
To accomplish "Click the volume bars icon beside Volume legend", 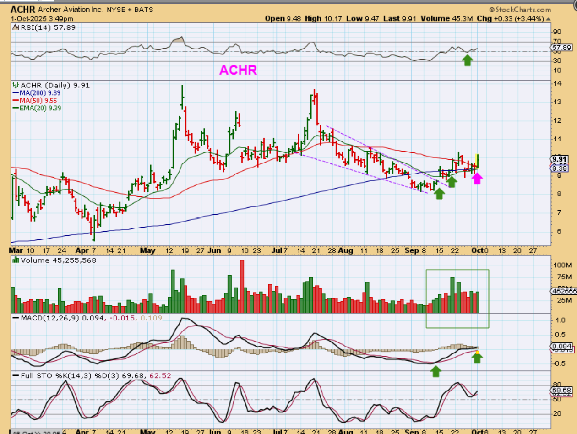I will point(16,260).
